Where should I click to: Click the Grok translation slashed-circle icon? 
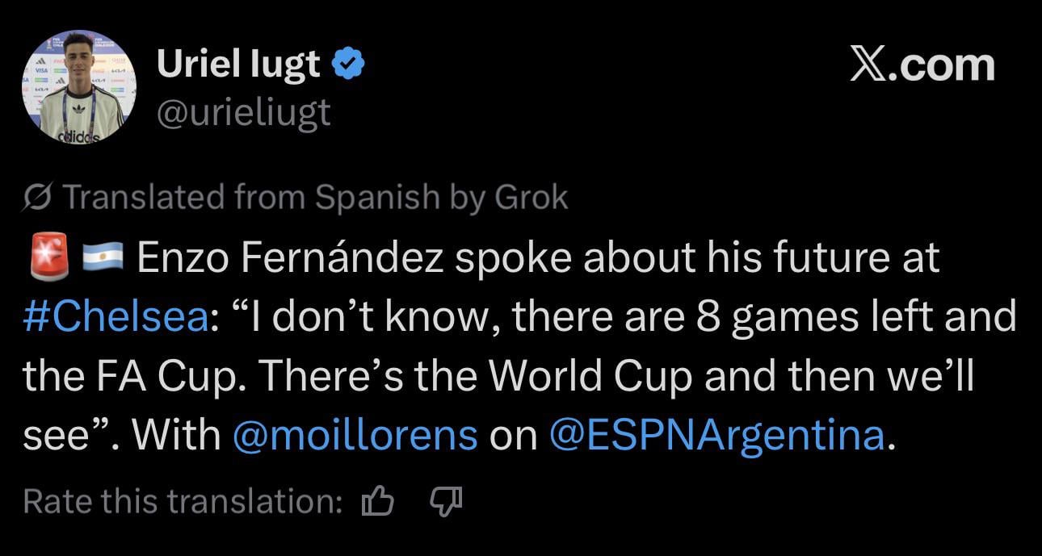(38, 197)
